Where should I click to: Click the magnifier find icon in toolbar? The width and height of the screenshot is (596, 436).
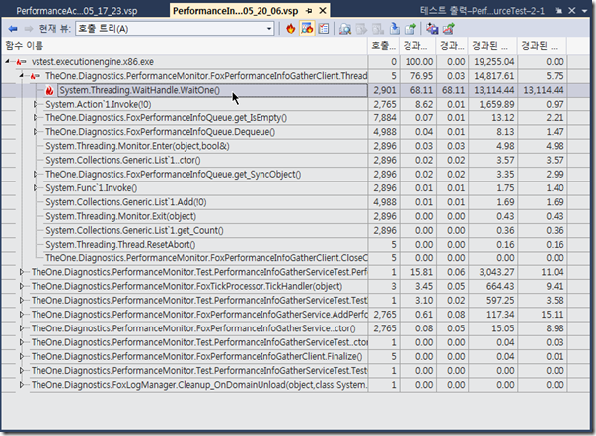click(345, 29)
